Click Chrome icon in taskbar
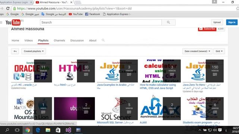239x134 pixels. click(x=28, y=130)
